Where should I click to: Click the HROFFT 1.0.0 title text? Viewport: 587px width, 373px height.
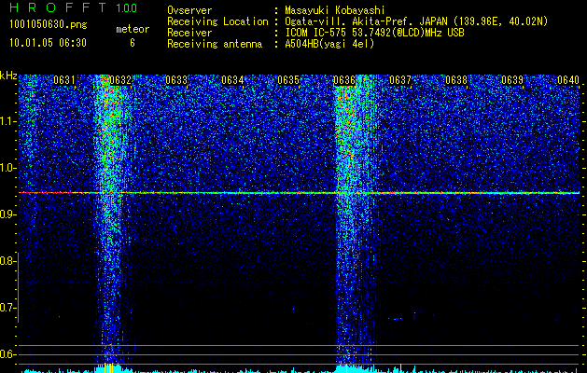[x=73, y=7]
